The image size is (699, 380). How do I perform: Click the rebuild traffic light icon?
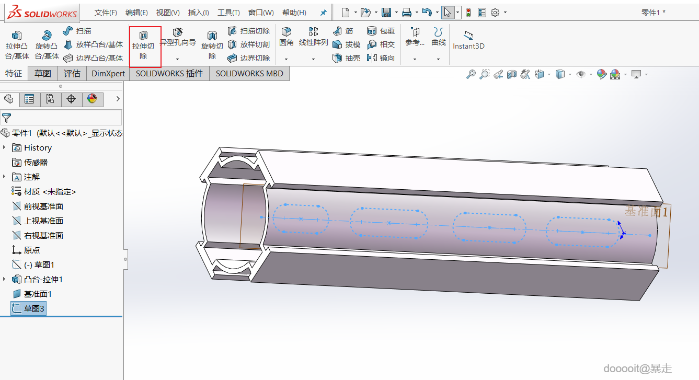[468, 13]
